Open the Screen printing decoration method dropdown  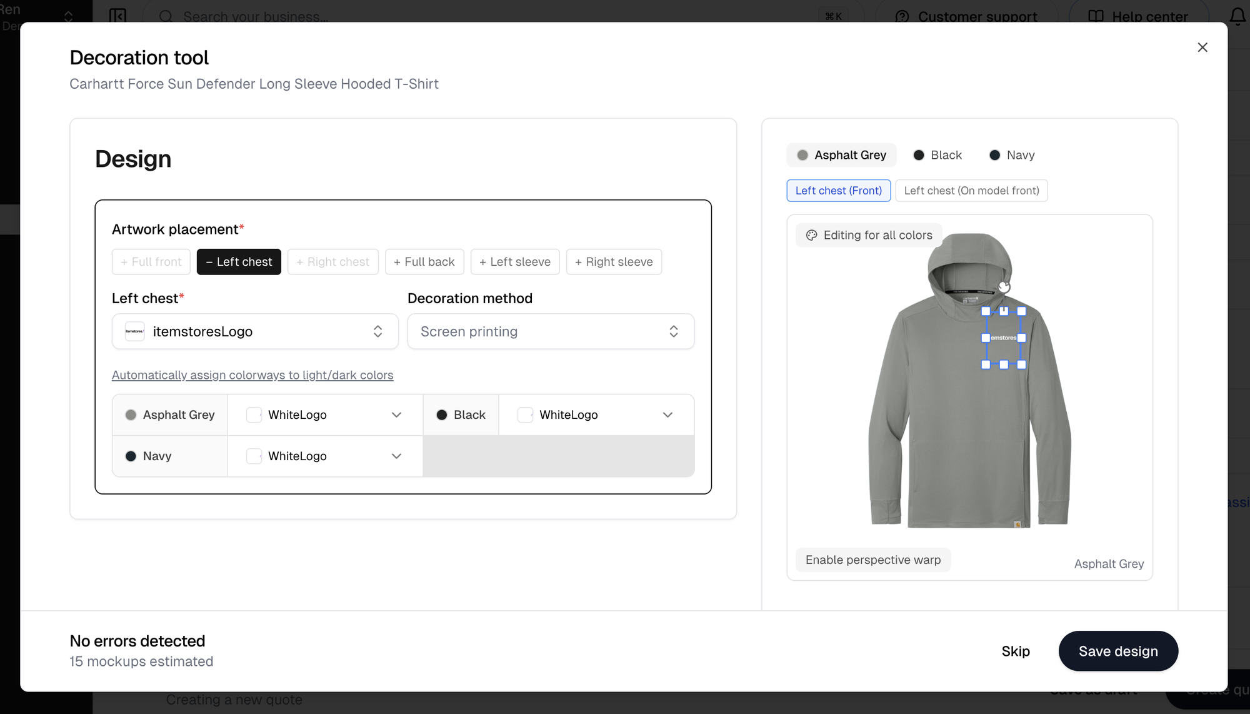(551, 331)
